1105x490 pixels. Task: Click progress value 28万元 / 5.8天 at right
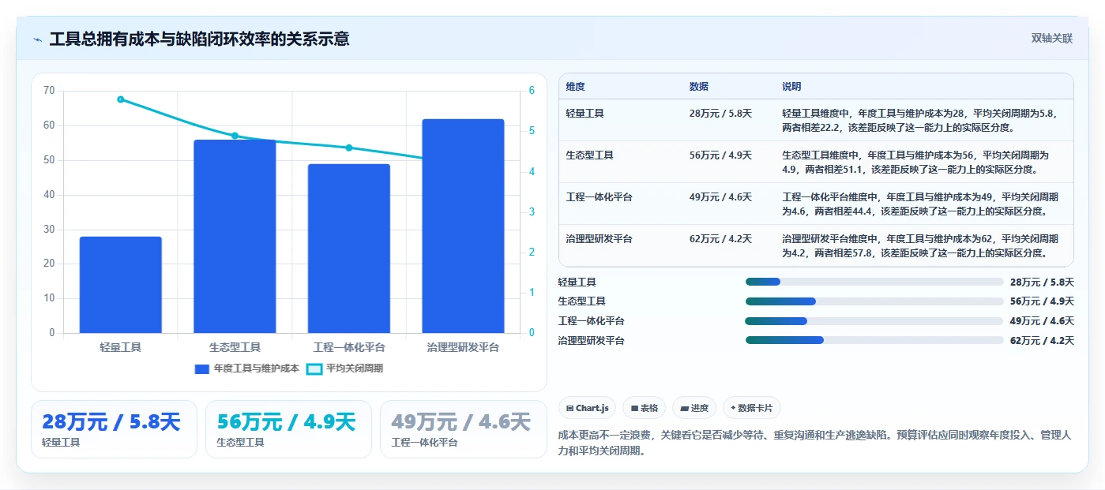(x=1042, y=282)
